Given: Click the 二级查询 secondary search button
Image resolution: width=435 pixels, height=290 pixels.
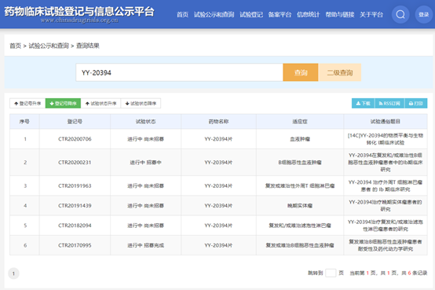Looking at the screenshot, I should coord(340,72).
